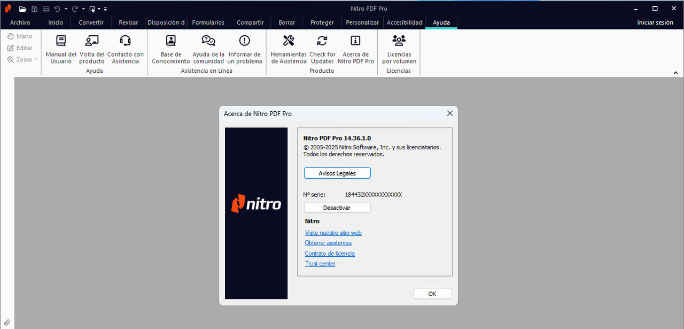Viewport: 684px width, 329px height.
Task: Expand the selection tool dropdown arrow
Action: pos(99,9)
